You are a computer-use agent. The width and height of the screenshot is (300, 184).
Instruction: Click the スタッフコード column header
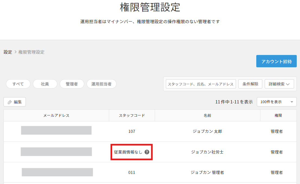[x=132, y=115]
